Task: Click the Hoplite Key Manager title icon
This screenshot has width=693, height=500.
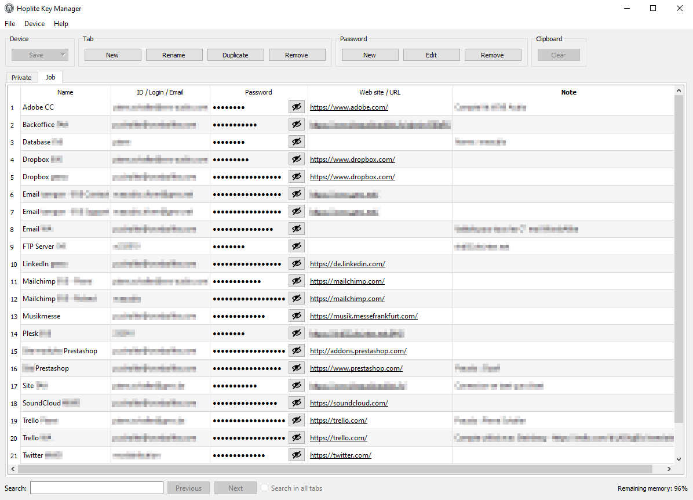Action: (x=9, y=8)
